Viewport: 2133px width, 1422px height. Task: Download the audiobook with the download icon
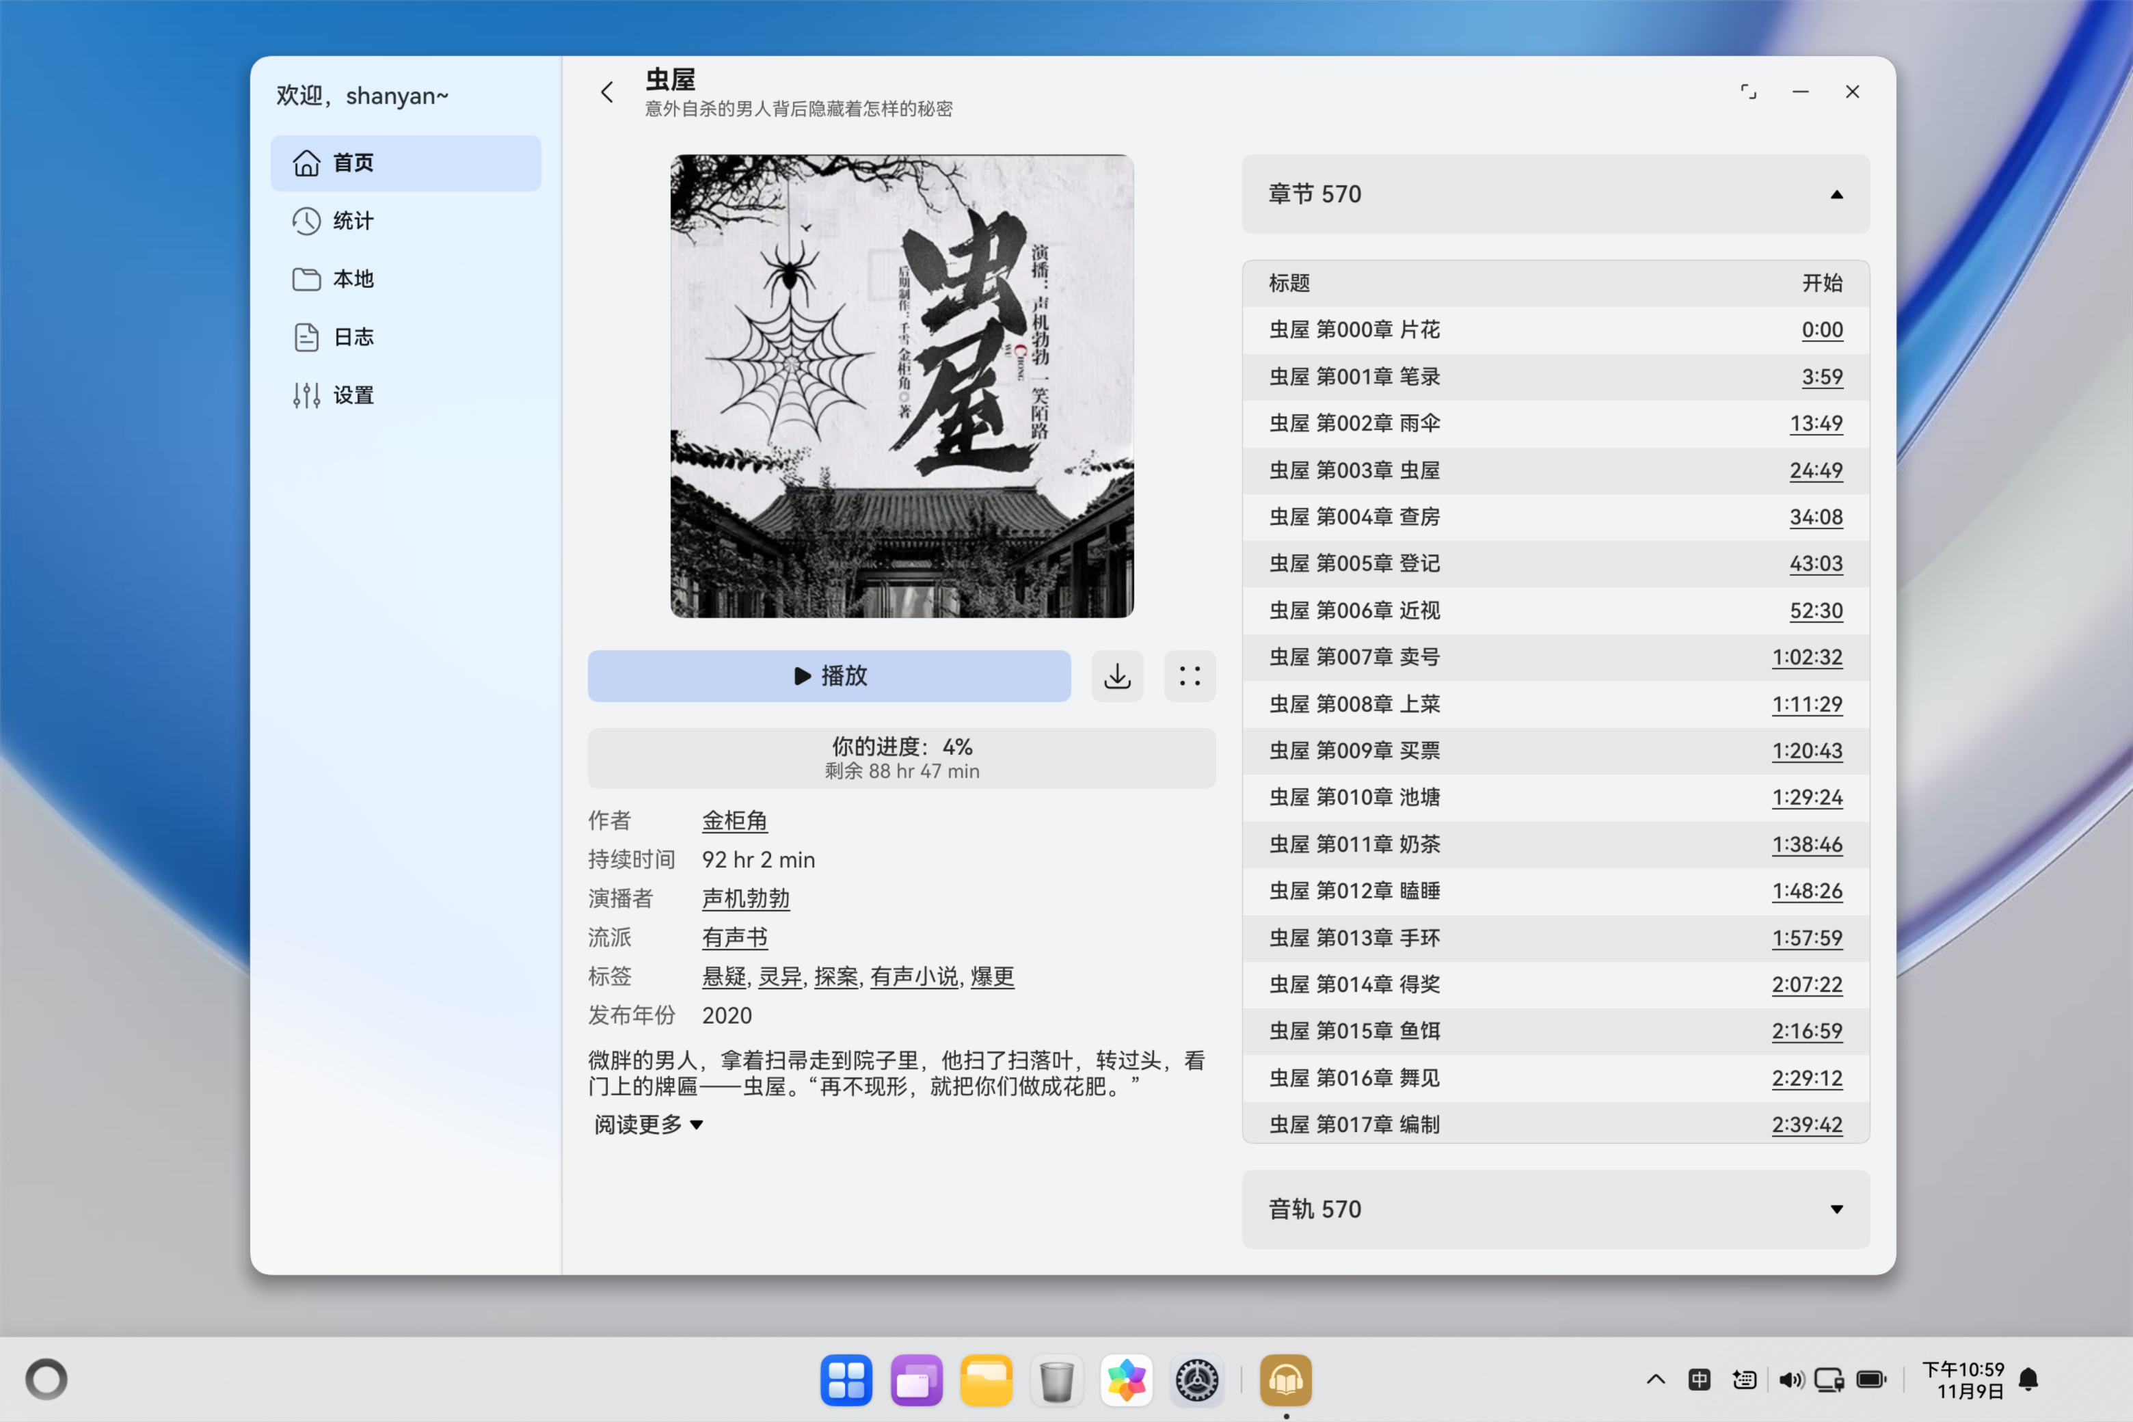coord(1117,675)
